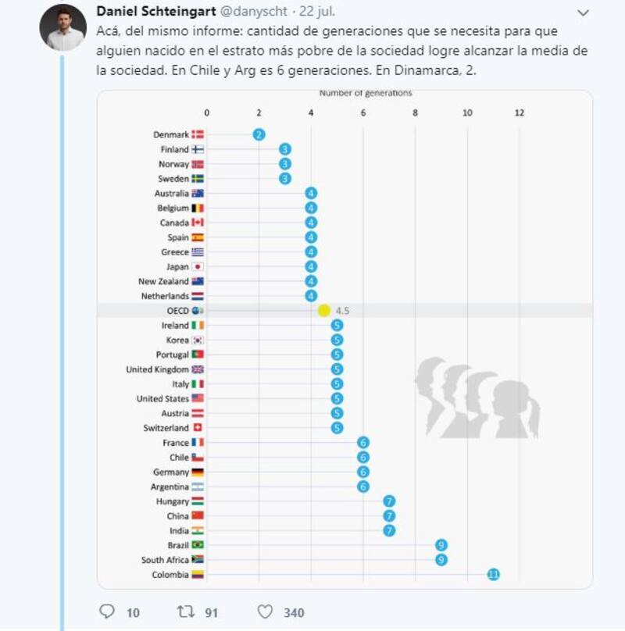Click the Brazil flag icon
This screenshot has width=625, height=631.
pyautogui.click(x=198, y=545)
